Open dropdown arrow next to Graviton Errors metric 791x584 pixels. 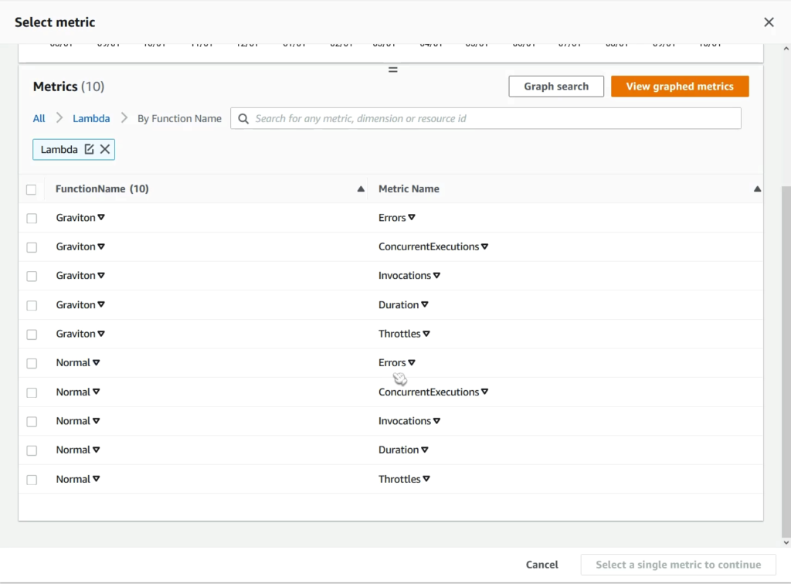click(x=412, y=218)
